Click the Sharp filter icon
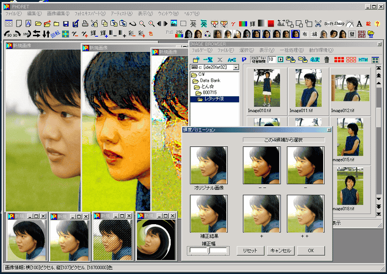This screenshot has height=274, width=387. (x=340, y=23)
